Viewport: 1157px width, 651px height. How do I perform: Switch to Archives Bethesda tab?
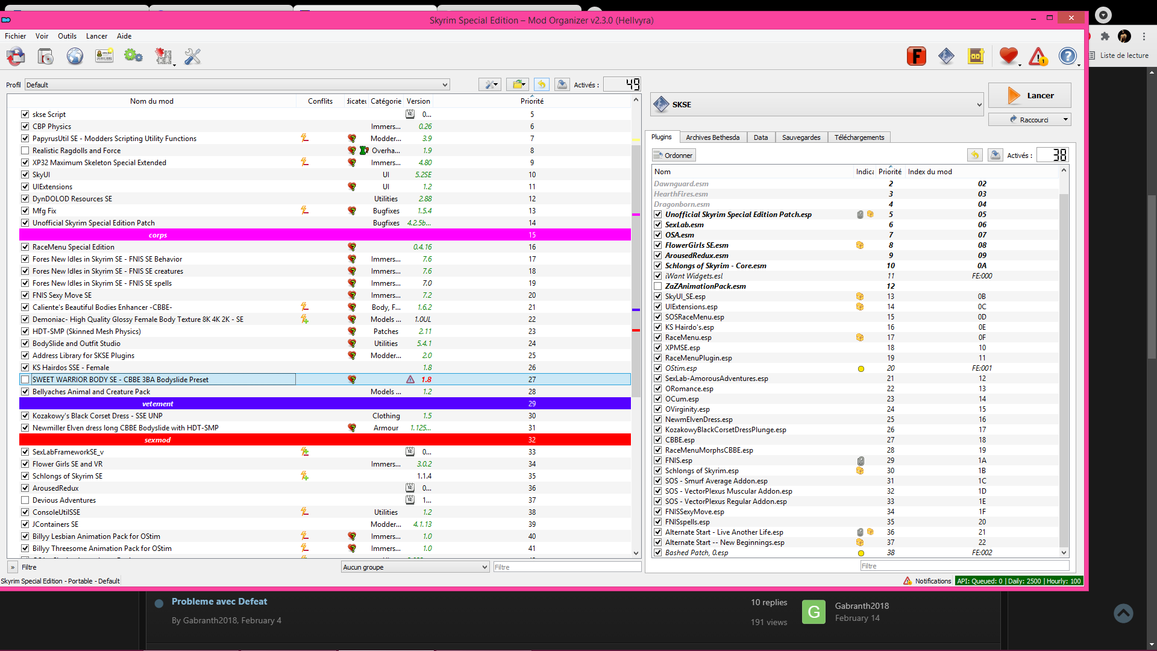(712, 137)
